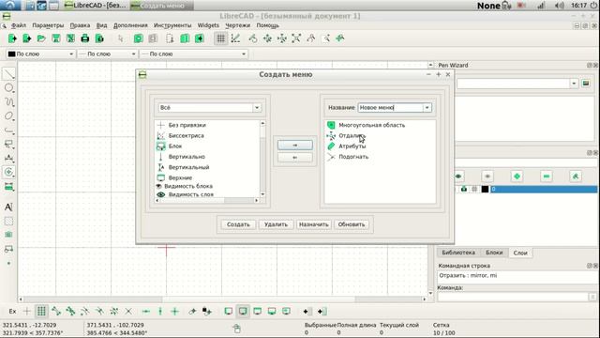Select 'Вертикально' in the available list
This screenshot has width=600, height=338.
tap(187, 157)
